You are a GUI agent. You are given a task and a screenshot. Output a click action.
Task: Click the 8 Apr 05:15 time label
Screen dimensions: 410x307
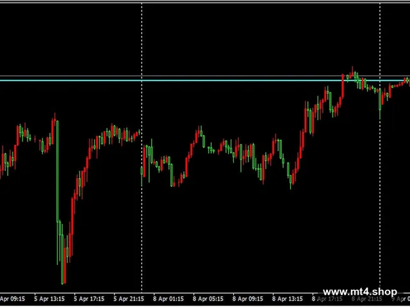(x=208, y=299)
